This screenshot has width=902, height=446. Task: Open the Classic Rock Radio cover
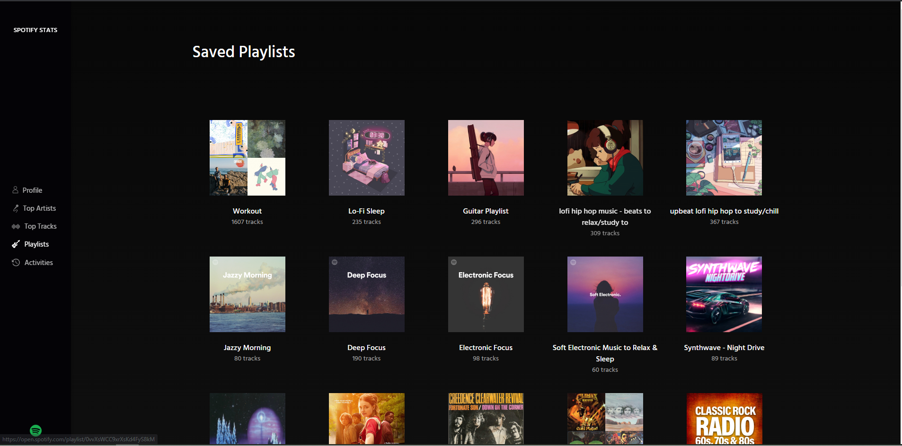click(x=724, y=419)
